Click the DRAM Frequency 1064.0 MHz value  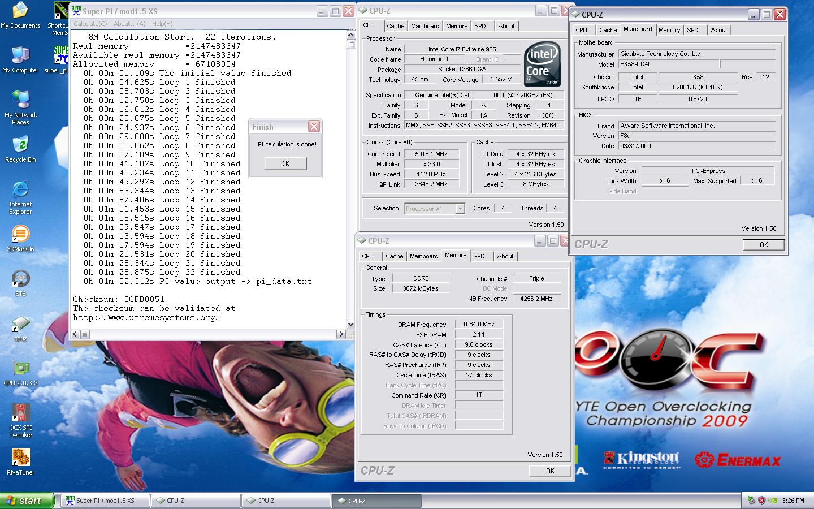point(479,324)
